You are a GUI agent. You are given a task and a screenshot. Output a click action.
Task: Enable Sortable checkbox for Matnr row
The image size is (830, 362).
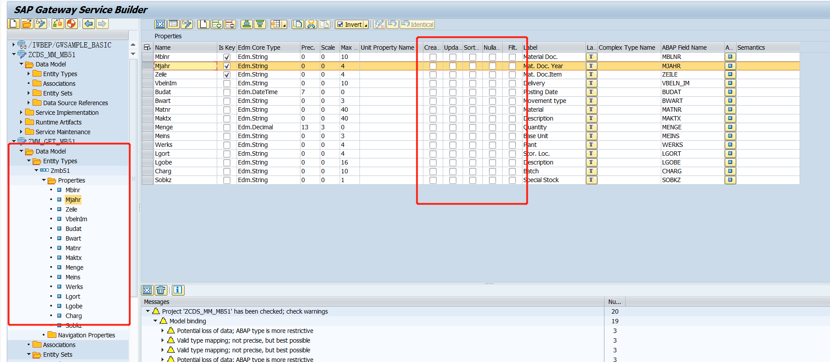point(473,110)
